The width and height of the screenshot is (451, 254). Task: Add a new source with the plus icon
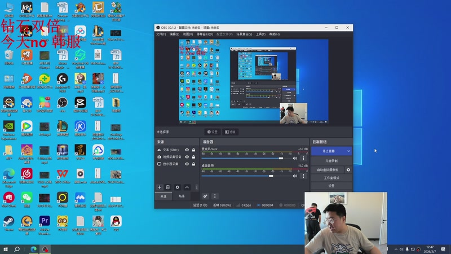160,187
